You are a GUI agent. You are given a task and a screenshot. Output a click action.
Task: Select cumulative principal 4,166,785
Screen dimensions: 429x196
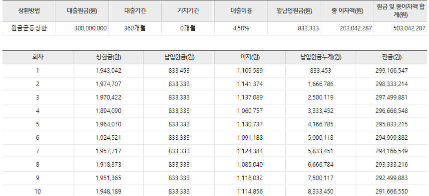click(321, 124)
